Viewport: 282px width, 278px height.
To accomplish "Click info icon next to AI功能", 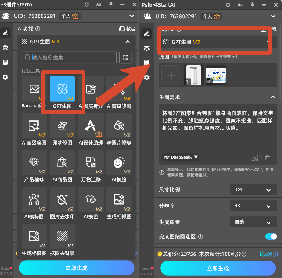I will pos(37,29).
